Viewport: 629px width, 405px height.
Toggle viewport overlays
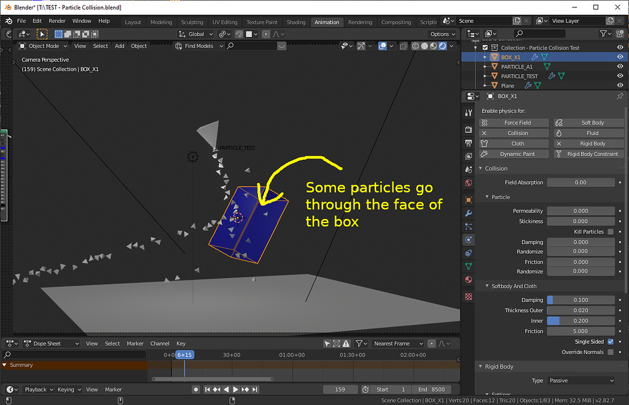382,45
